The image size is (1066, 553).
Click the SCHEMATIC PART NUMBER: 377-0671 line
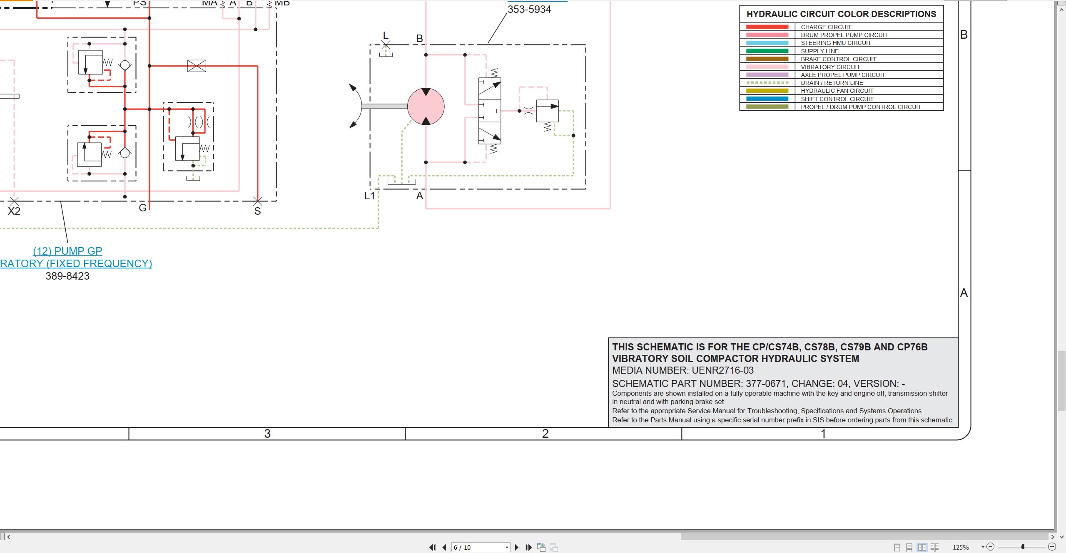758,384
